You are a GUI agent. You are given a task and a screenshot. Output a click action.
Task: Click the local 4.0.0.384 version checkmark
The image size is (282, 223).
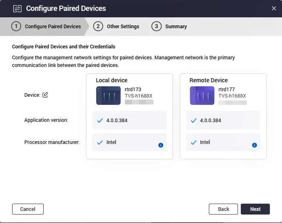point(100,120)
